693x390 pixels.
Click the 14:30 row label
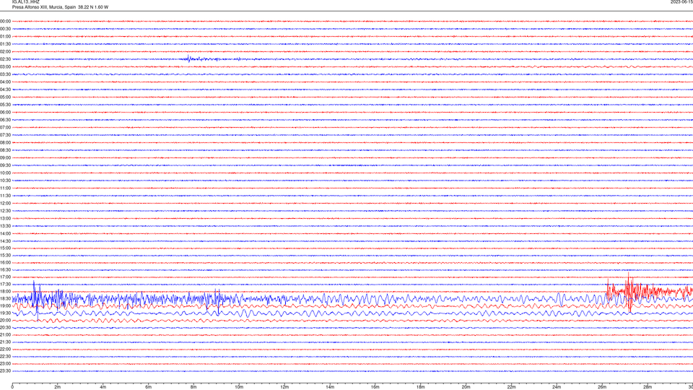pyautogui.click(x=5, y=241)
